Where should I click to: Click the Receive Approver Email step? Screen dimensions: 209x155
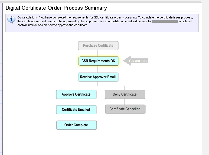98,77
